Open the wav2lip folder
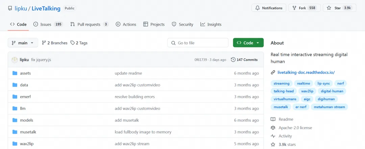 click(27, 144)
